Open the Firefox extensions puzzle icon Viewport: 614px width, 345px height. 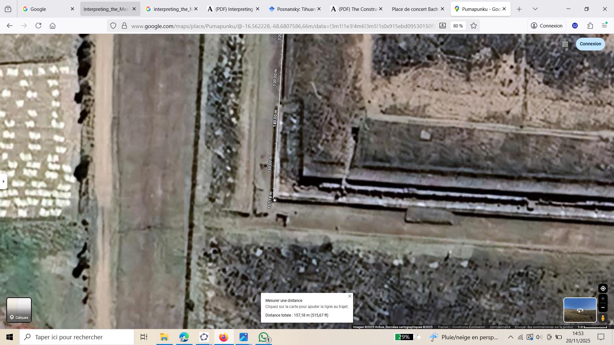coord(590,26)
